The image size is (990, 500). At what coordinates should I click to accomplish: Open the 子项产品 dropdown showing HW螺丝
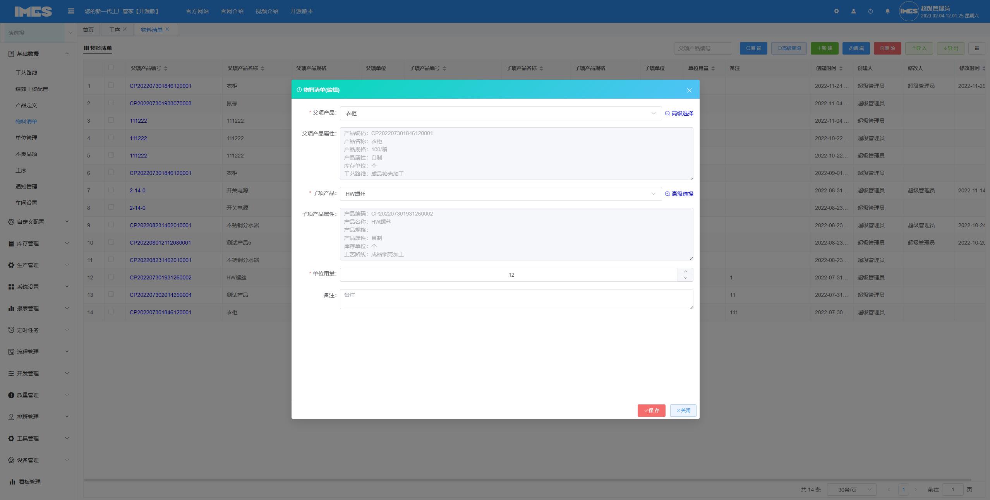click(x=500, y=194)
